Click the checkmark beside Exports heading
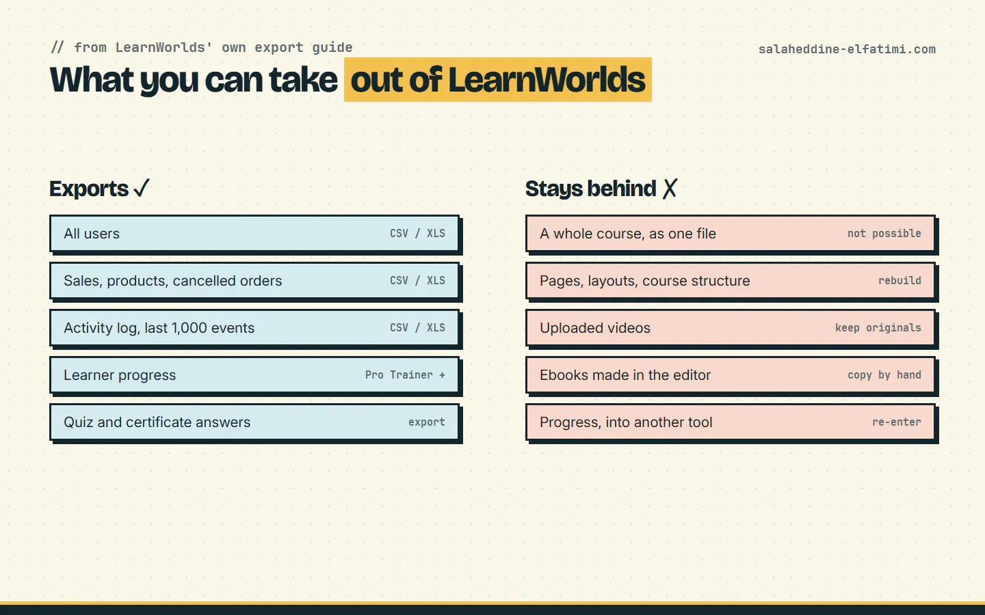This screenshot has height=615, width=985. coord(142,188)
